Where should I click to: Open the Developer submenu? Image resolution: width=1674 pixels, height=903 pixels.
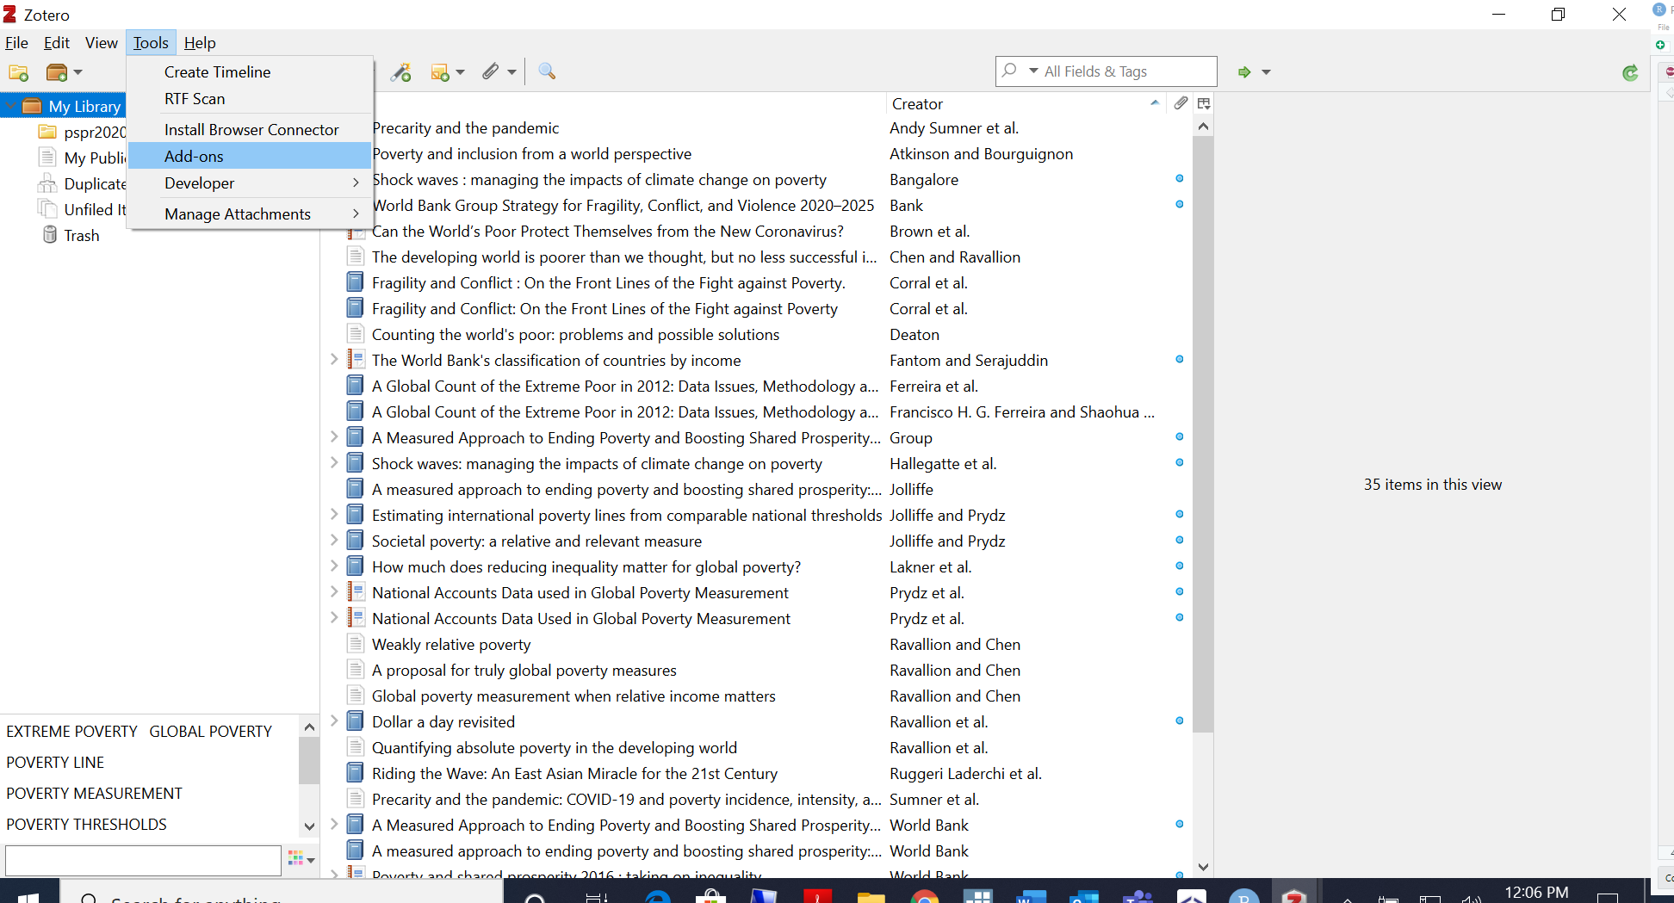250,183
